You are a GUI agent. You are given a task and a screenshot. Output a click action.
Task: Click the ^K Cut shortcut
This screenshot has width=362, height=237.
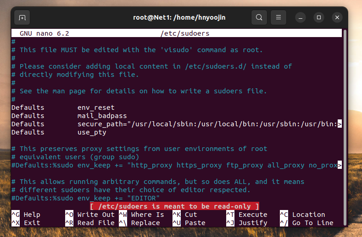click(185, 215)
